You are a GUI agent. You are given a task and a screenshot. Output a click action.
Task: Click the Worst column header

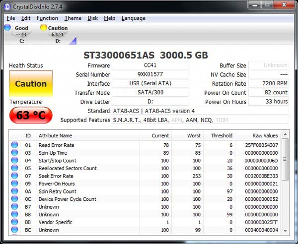pos(188,136)
